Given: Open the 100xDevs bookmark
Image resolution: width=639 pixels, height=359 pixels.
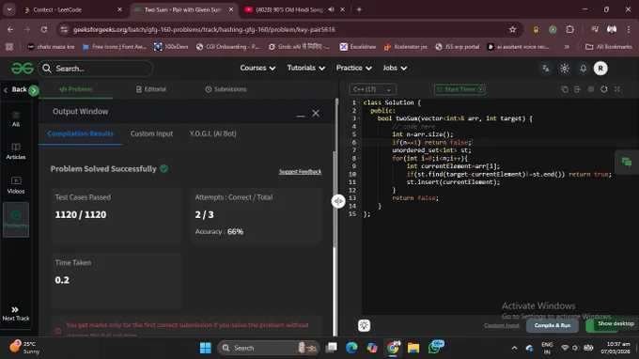Looking at the screenshot, I should coord(171,47).
